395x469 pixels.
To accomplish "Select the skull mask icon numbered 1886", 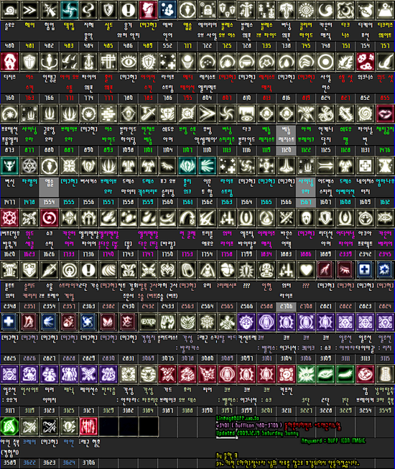I will [306, 218].
